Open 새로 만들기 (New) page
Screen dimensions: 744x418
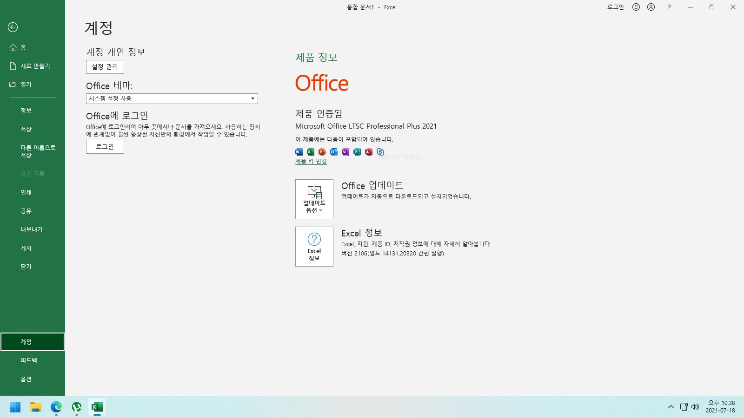click(33, 66)
